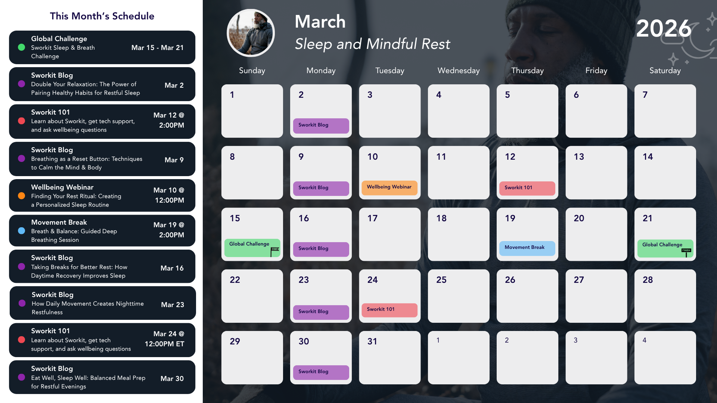The height and width of the screenshot is (403, 717).
Task: Open the Sworkit 101 tag on March 12
Action: pyautogui.click(x=527, y=188)
